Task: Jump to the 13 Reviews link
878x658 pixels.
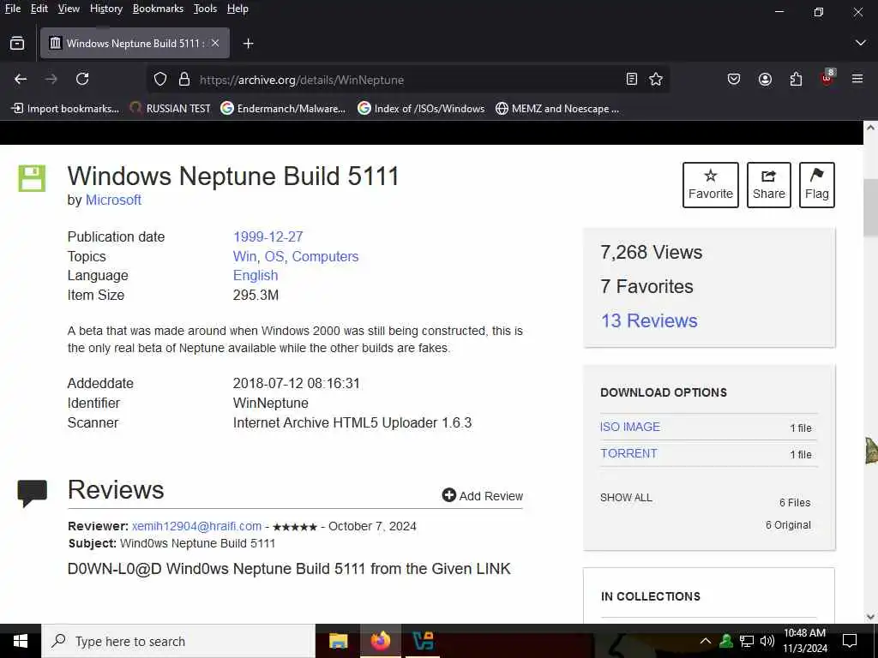Action: 649,320
